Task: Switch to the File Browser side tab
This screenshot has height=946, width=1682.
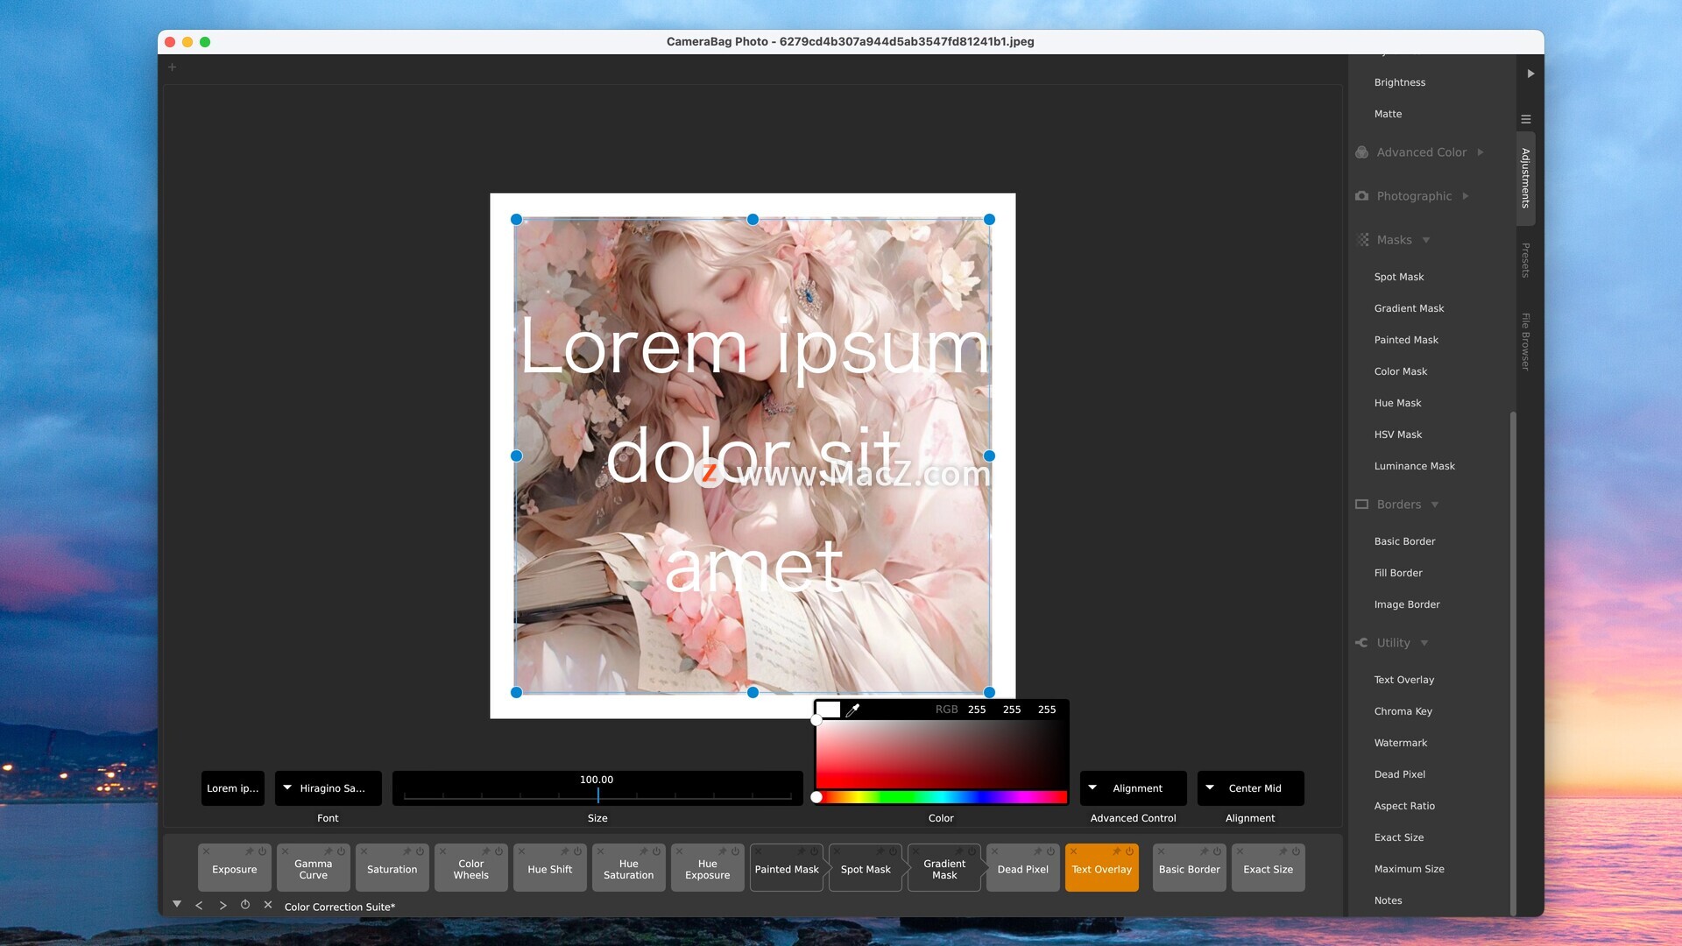Action: pyautogui.click(x=1525, y=342)
